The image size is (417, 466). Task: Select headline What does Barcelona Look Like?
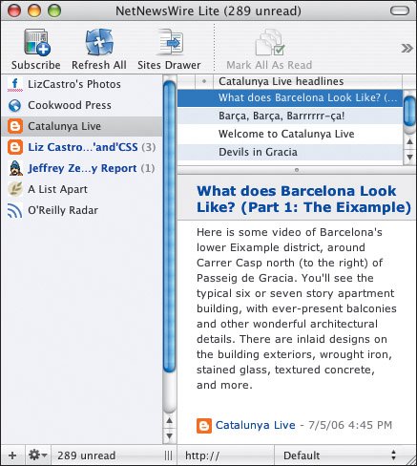(x=290, y=97)
